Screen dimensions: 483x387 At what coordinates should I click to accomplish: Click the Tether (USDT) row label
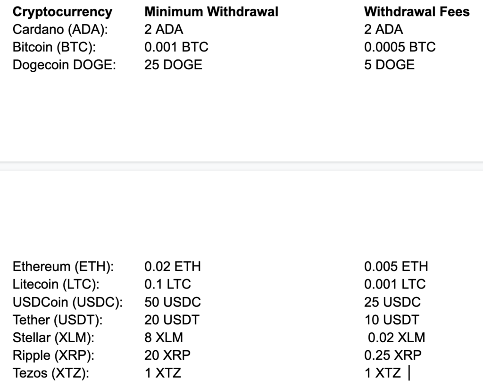pyautogui.click(x=58, y=320)
